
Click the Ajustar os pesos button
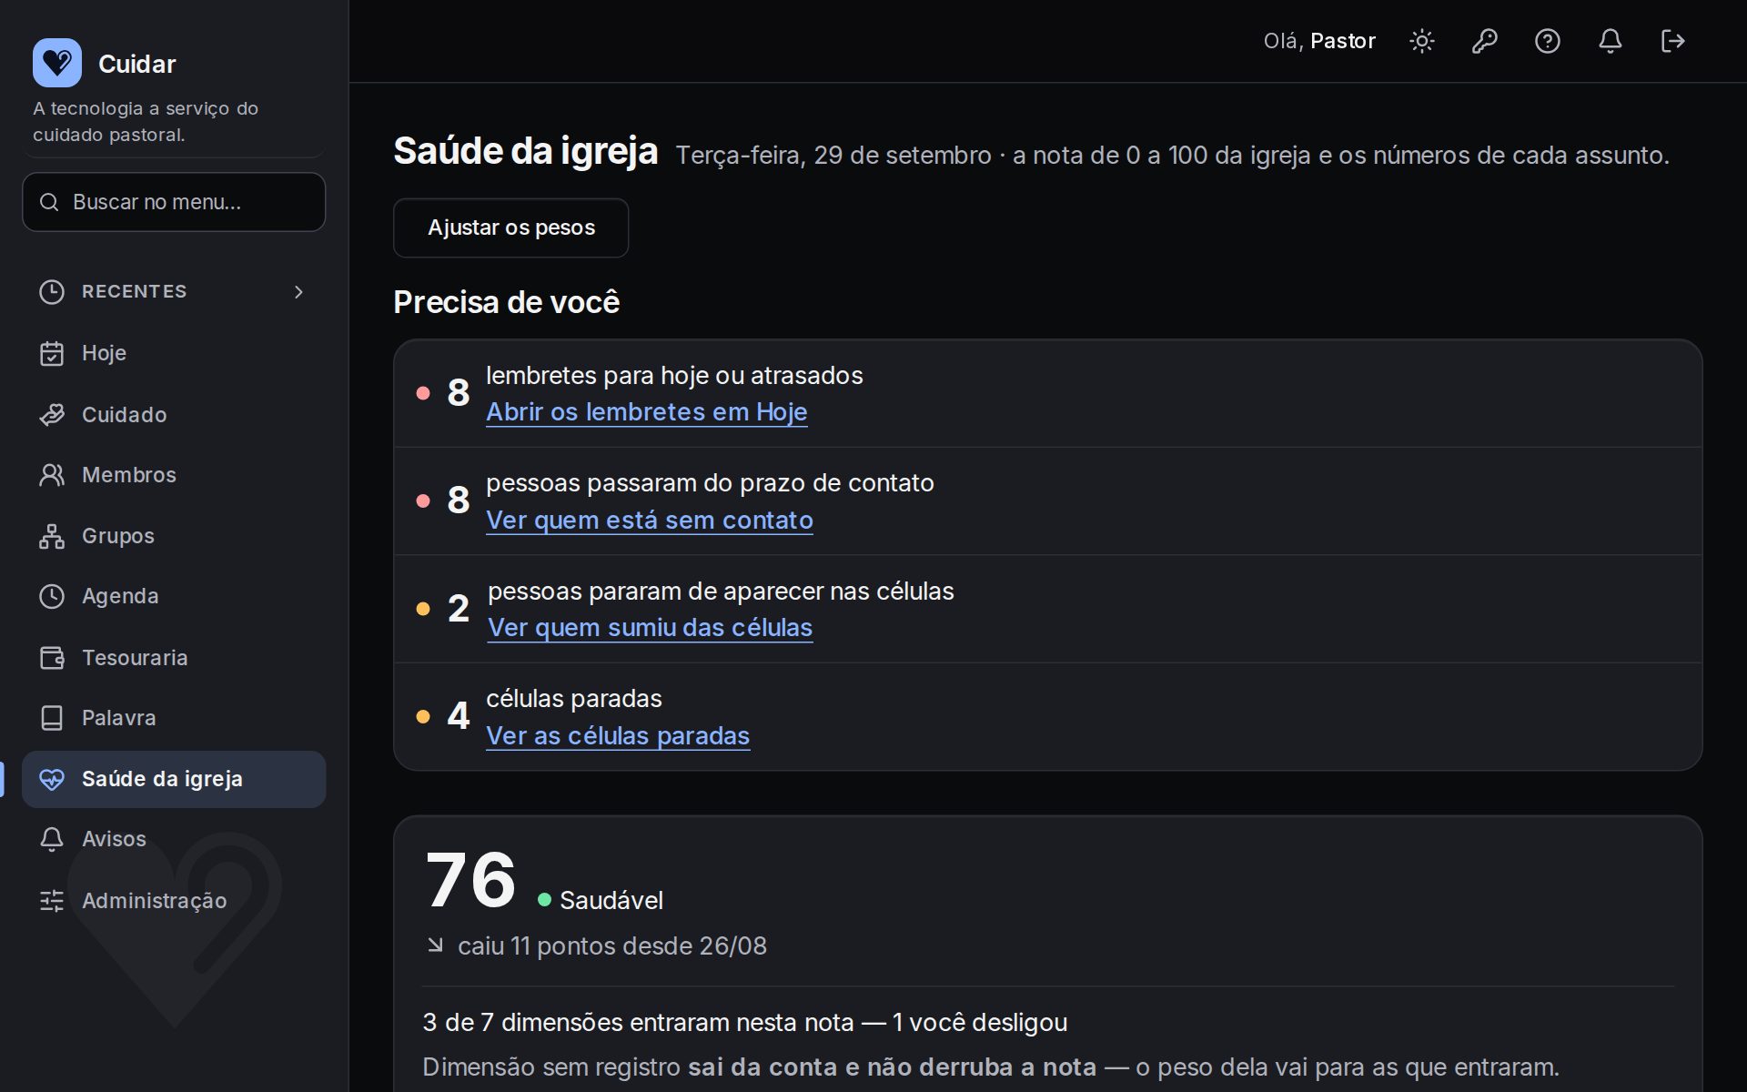click(510, 227)
